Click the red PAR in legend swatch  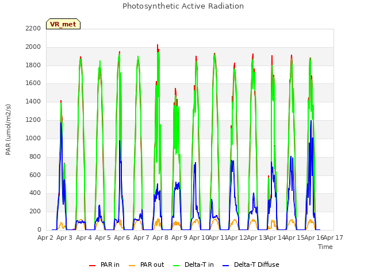pos(92,266)
